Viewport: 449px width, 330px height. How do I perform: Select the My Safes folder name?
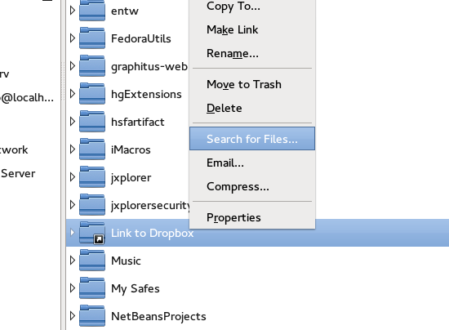(136, 289)
